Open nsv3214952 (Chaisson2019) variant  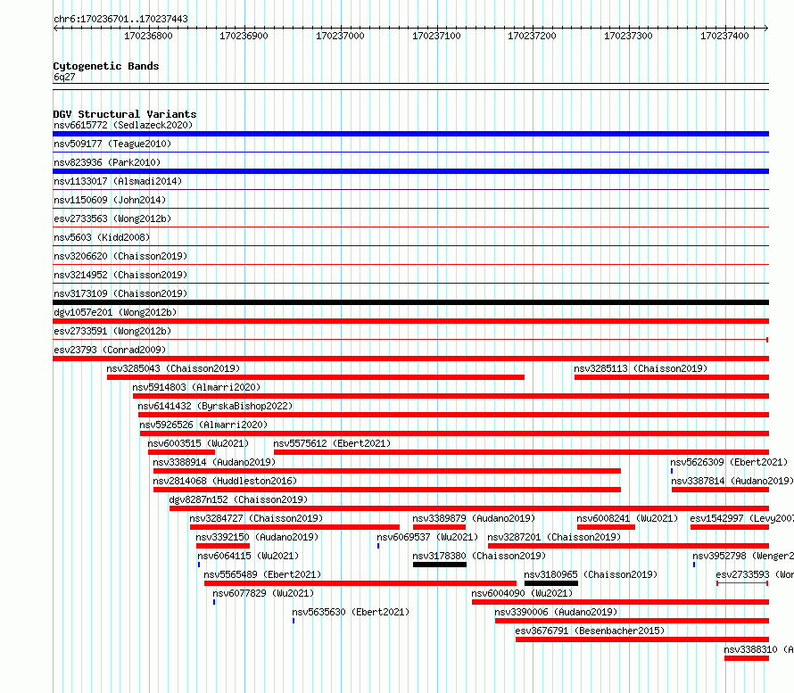120,275
